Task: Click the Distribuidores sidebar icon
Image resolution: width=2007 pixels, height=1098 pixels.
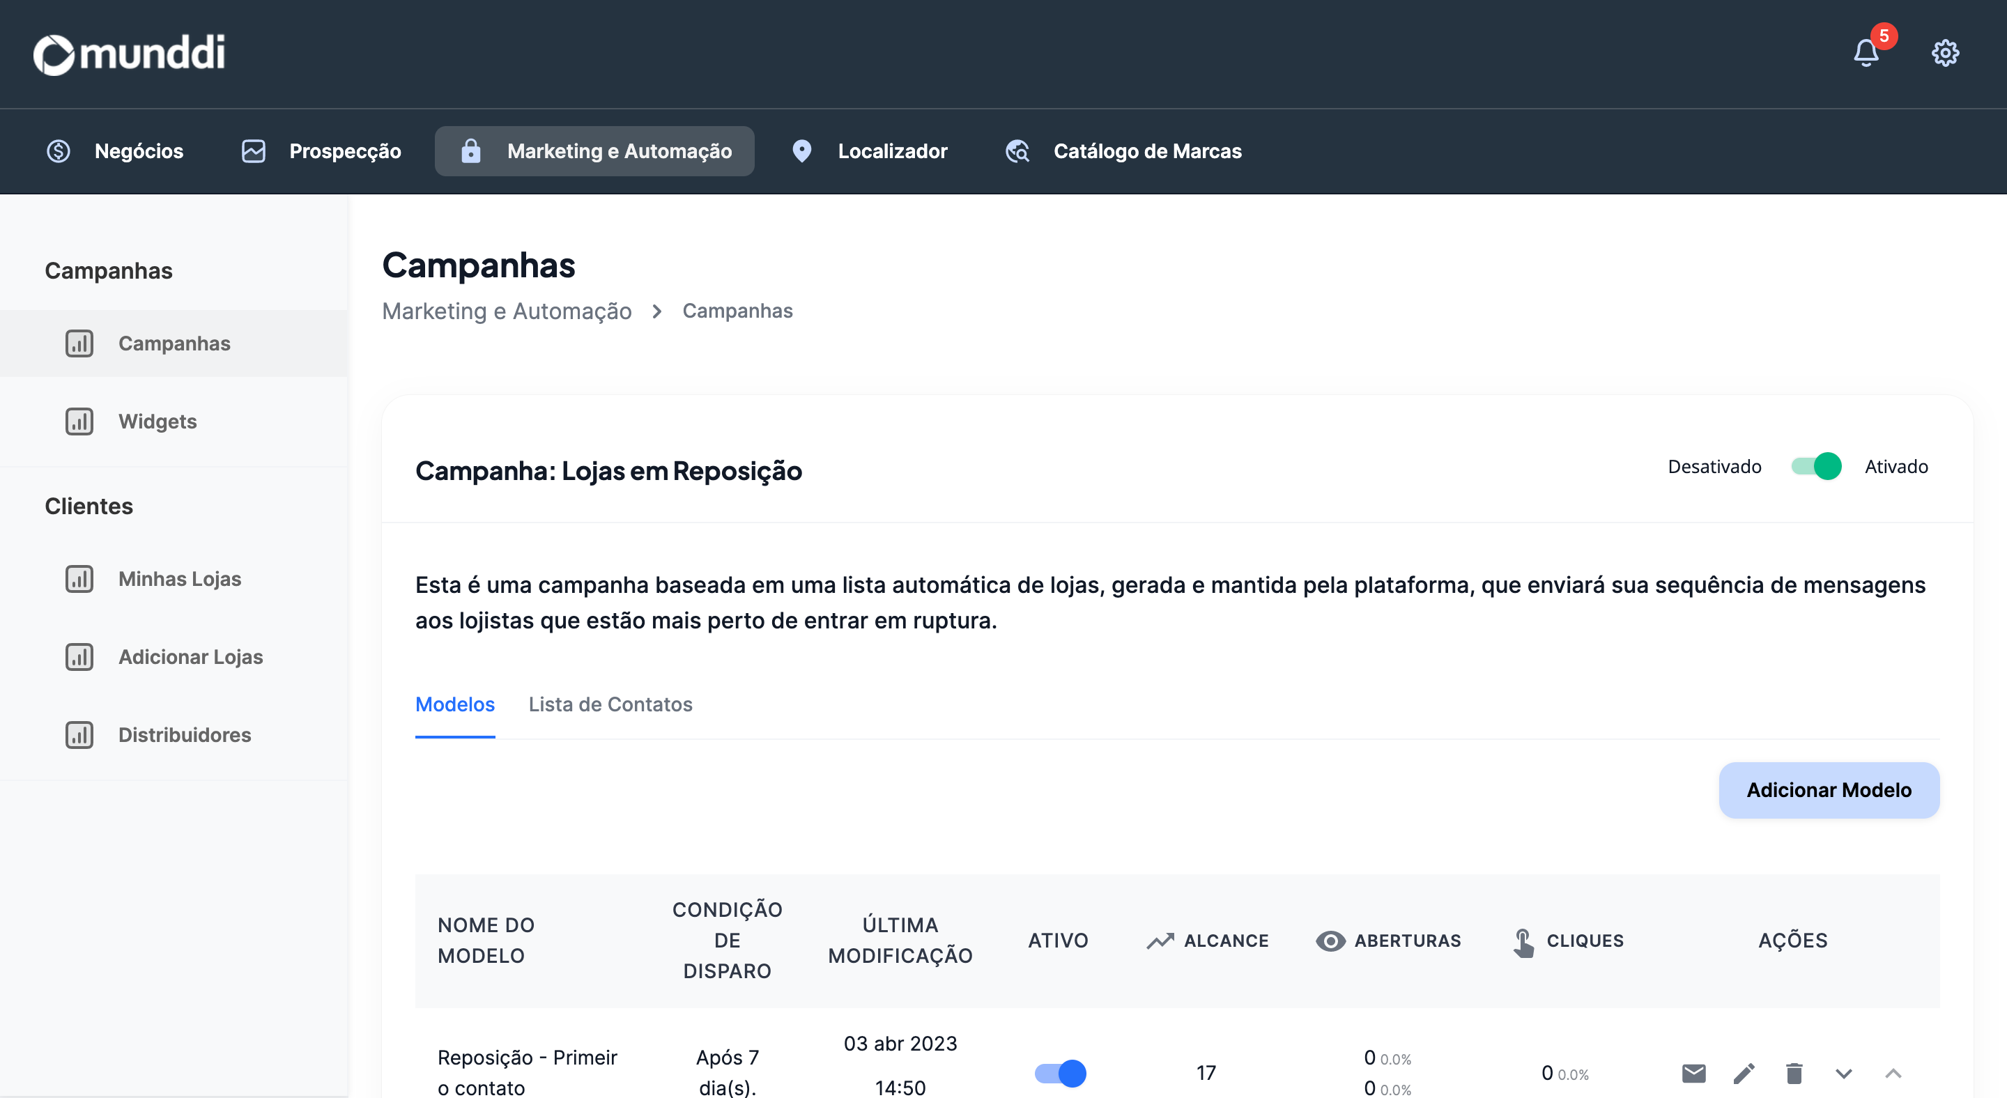Action: tap(79, 734)
